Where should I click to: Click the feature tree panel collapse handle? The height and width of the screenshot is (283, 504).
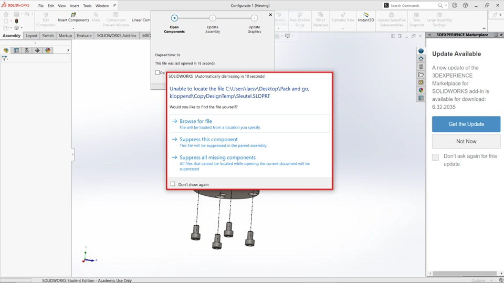click(73, 155)
